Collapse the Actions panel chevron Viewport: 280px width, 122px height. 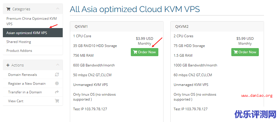pos(58,65)
